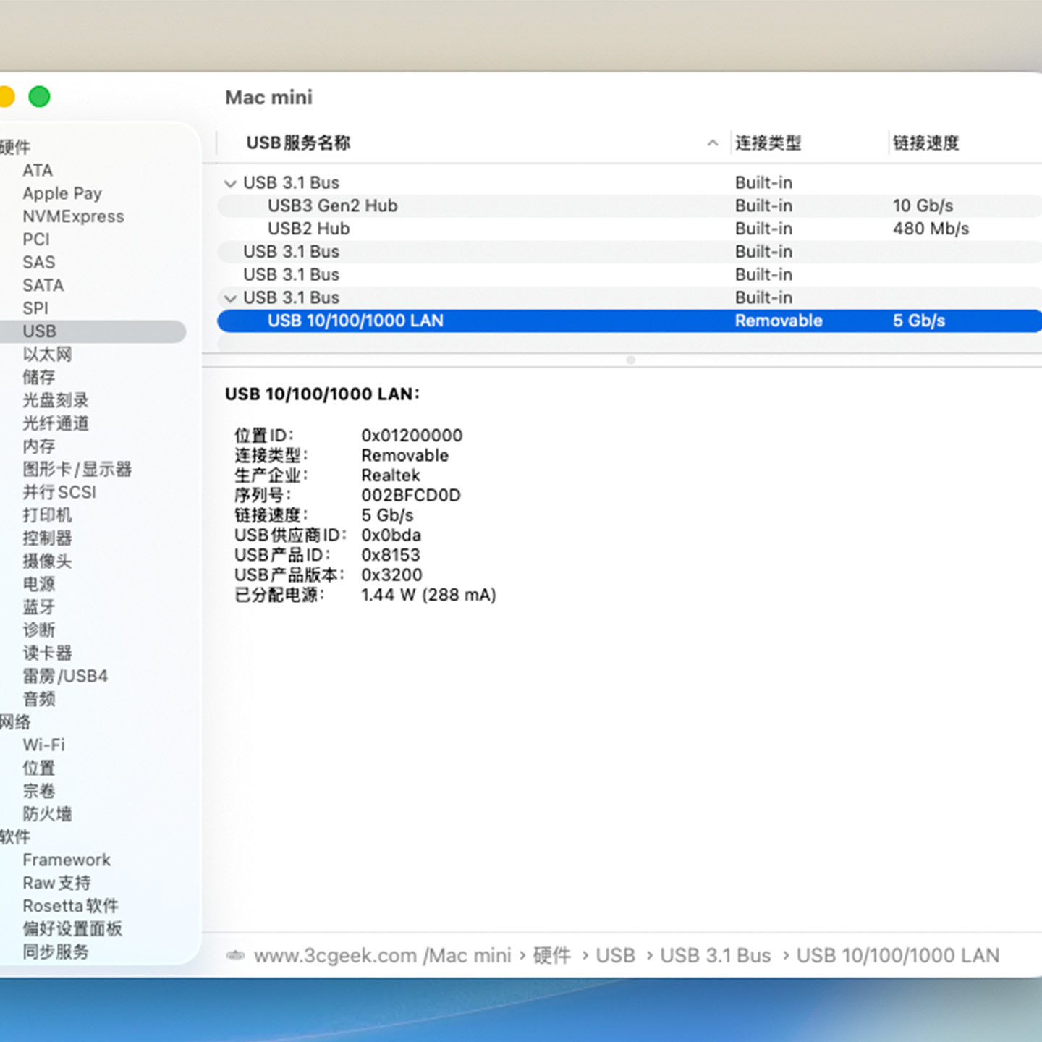Viewport: 1042px width, 1042px height.
Task: Click the power value 1.44 W (288 mA)
Action: tap(428, 595)
